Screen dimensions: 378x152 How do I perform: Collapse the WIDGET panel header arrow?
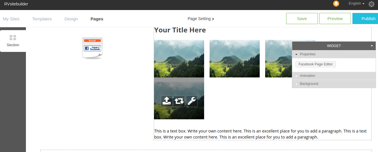click(372, 46)
